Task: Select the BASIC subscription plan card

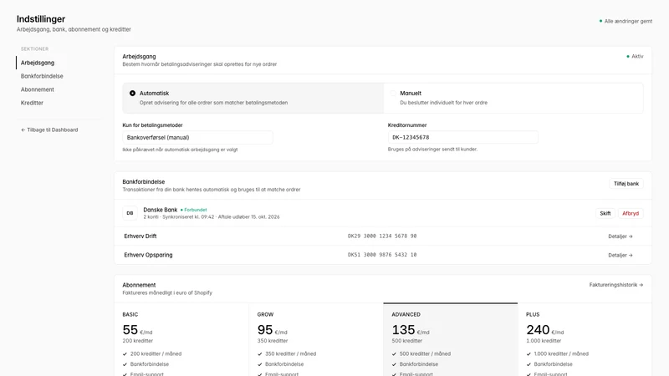Action: click(x=181, y=340)
